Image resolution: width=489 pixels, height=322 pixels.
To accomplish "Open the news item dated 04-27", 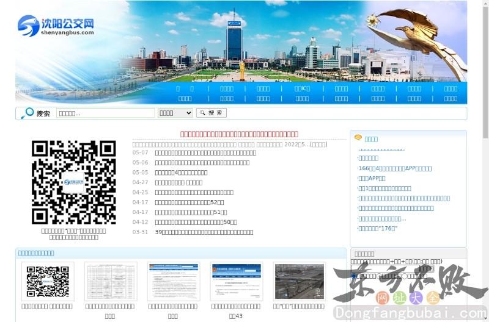I will (178, 182).
